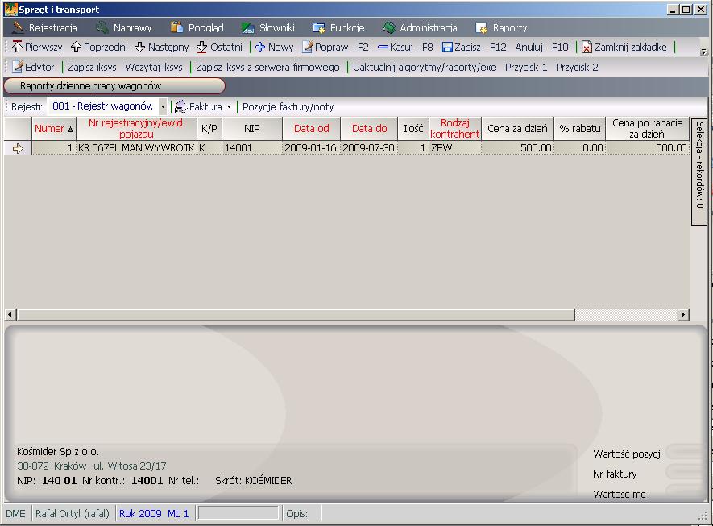Click the horizontal scrollbar right arrow
Image resolution: width=713 pixels, height=526 pixels.
coord(683,314)
